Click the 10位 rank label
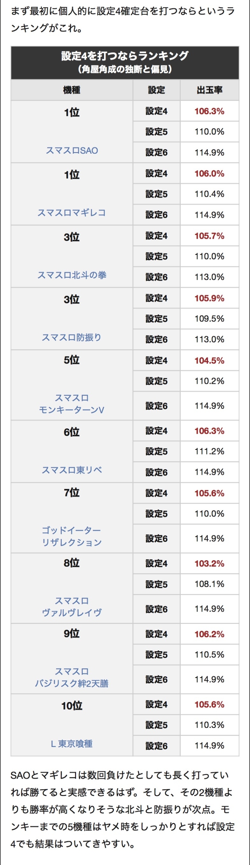This screenshot has height=865, width=250. click(72, 706)
